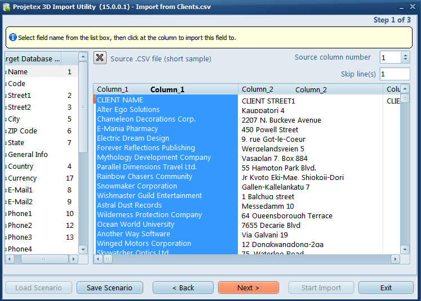The image size is (421, 301).
Task: Select the ZIP Code field
Action: pyautogui.click(x=42, y=131)
